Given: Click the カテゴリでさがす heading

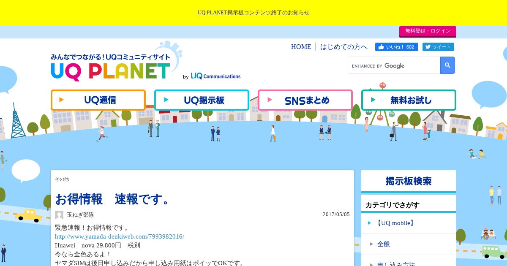Looking at the screenshot, I should (x=393, y=205).
